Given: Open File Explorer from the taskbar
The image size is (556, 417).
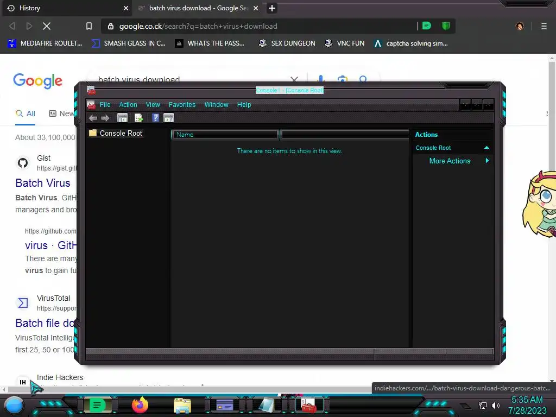Looking at the screenshot, I should pos(182,406).
